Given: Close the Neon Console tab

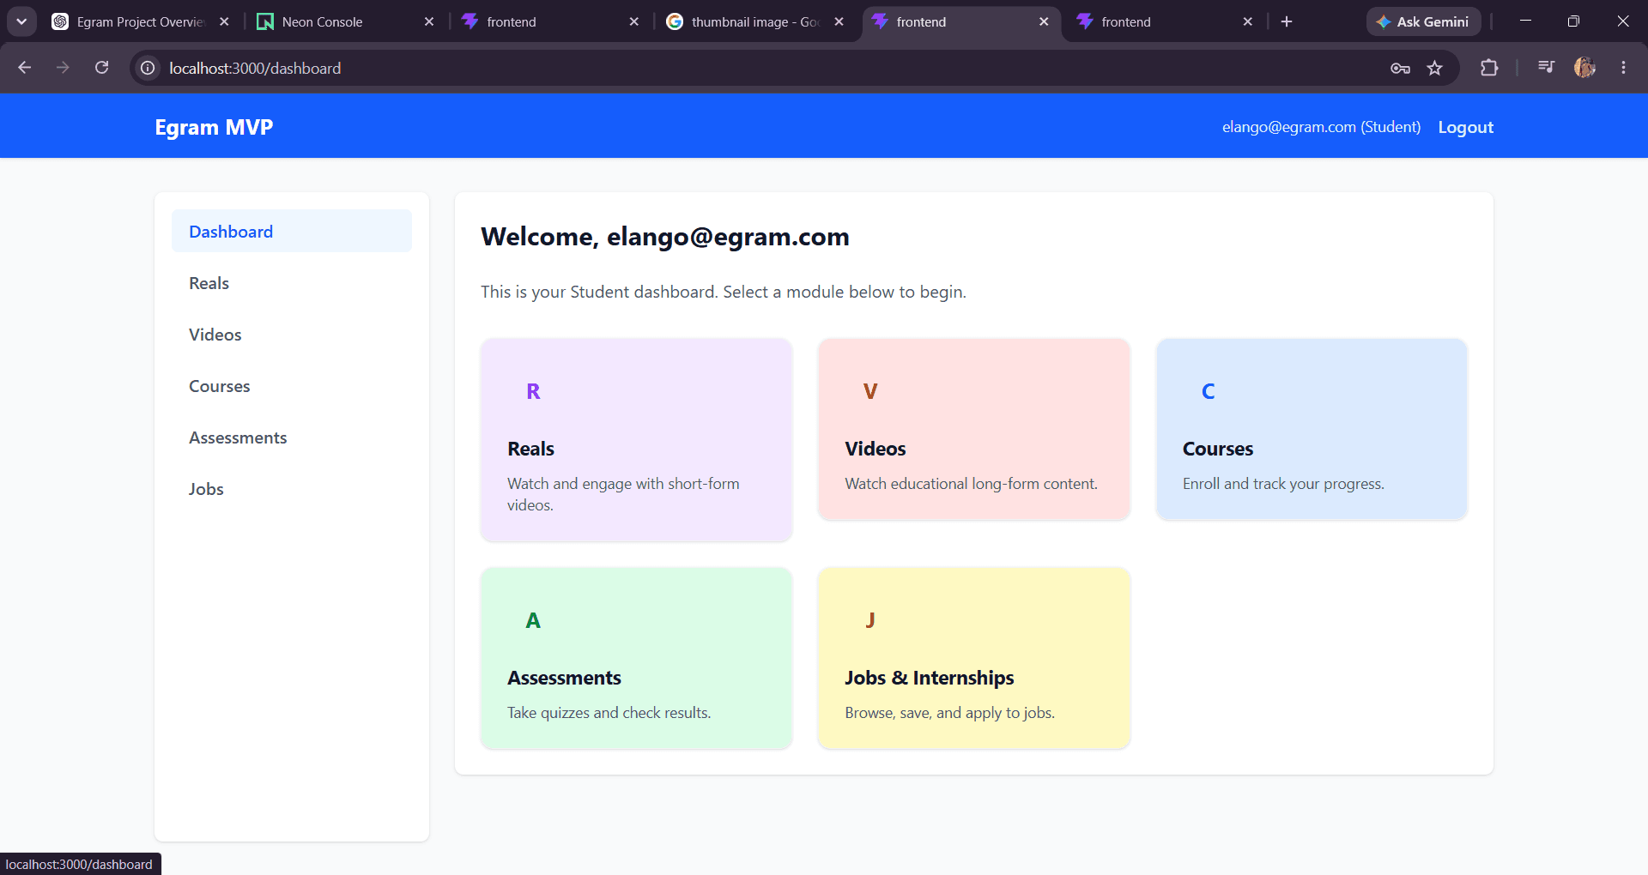Looking at the screenshot, I should pos(429,21).
